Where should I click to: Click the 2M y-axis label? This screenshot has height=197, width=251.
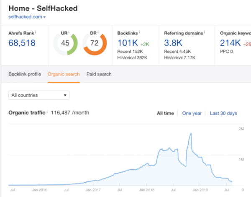pyautogui.click(x=241, y=129)
